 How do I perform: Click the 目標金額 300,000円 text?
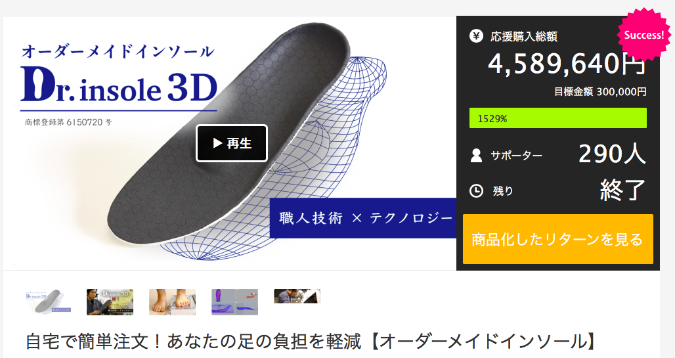[600, 92]
